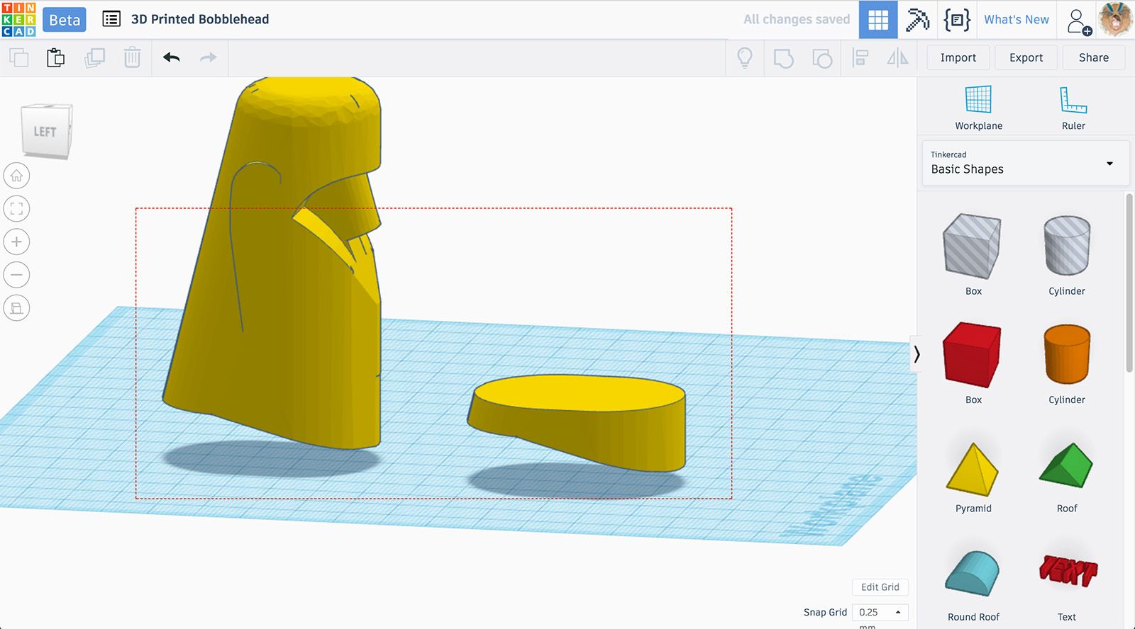Click the Tinkercad logo

point(18,19)
